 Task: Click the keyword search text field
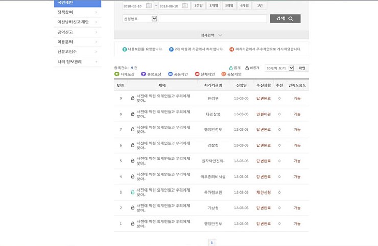(212, 19)
